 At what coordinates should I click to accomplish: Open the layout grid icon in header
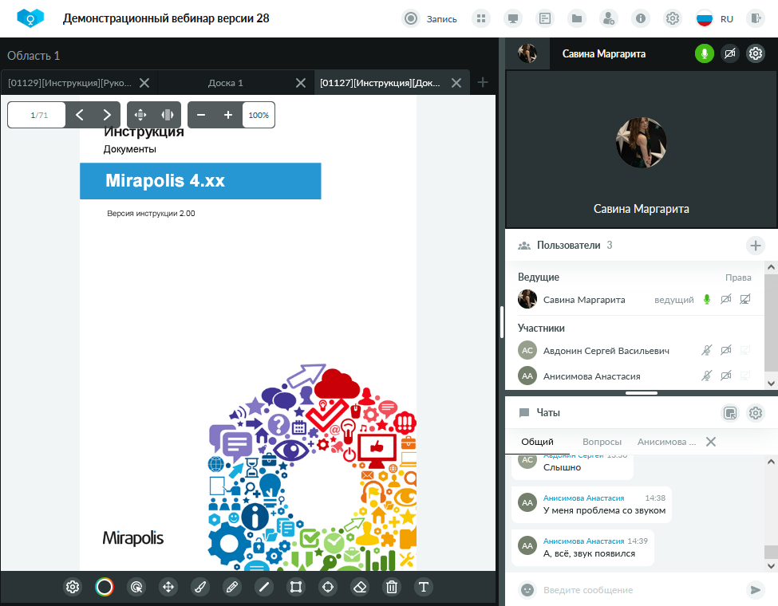tap(481, 19)
